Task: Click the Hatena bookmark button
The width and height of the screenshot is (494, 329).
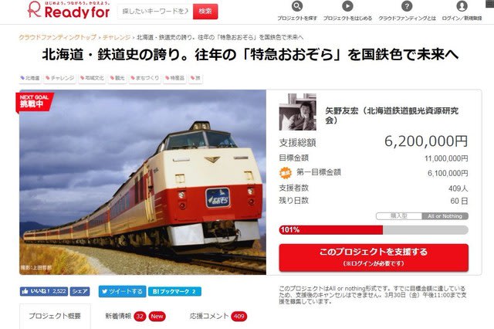Action: click(174, 291)
